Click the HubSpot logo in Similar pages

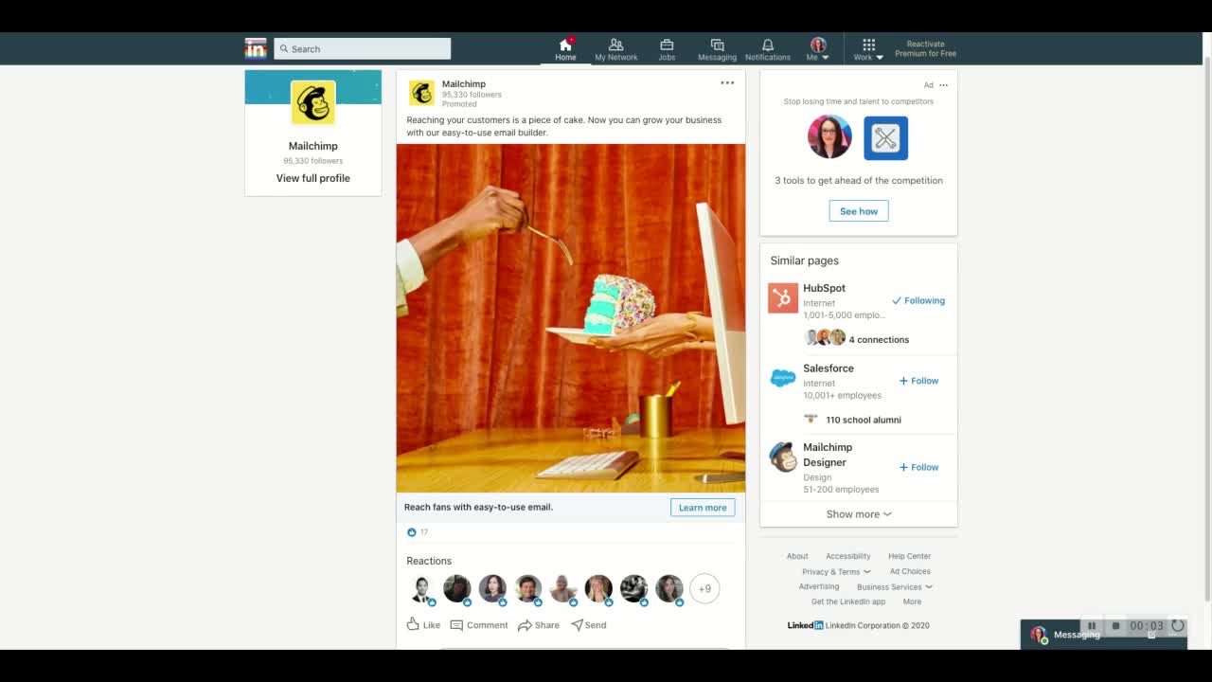(783, 298)
